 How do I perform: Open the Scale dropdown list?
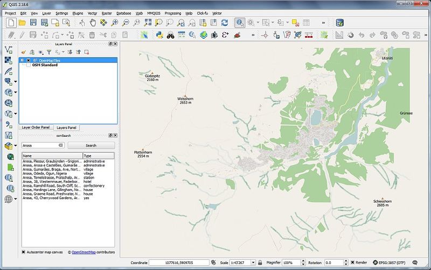(x=253, y=262)
